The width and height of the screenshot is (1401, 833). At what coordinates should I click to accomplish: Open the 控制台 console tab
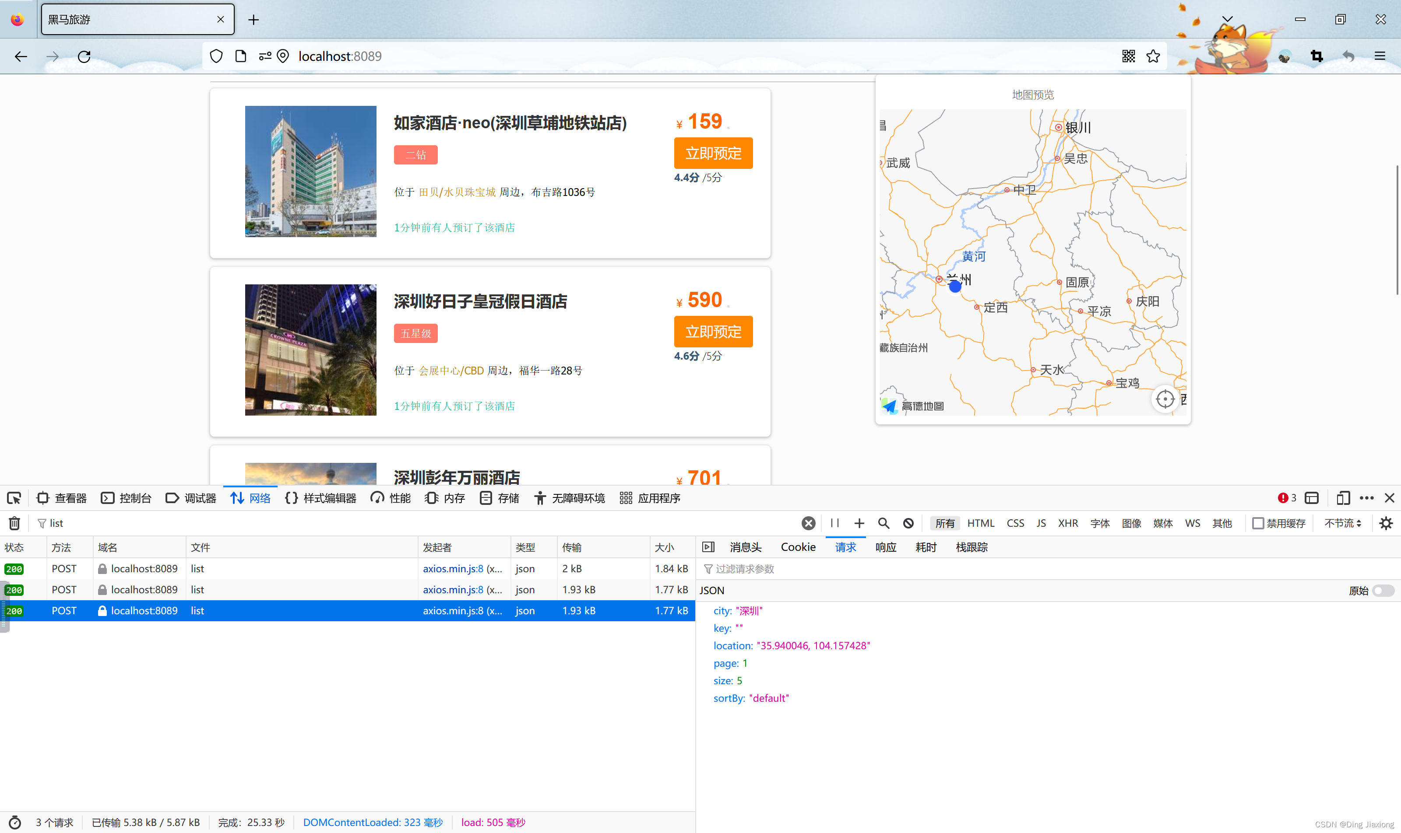point(127,498)
